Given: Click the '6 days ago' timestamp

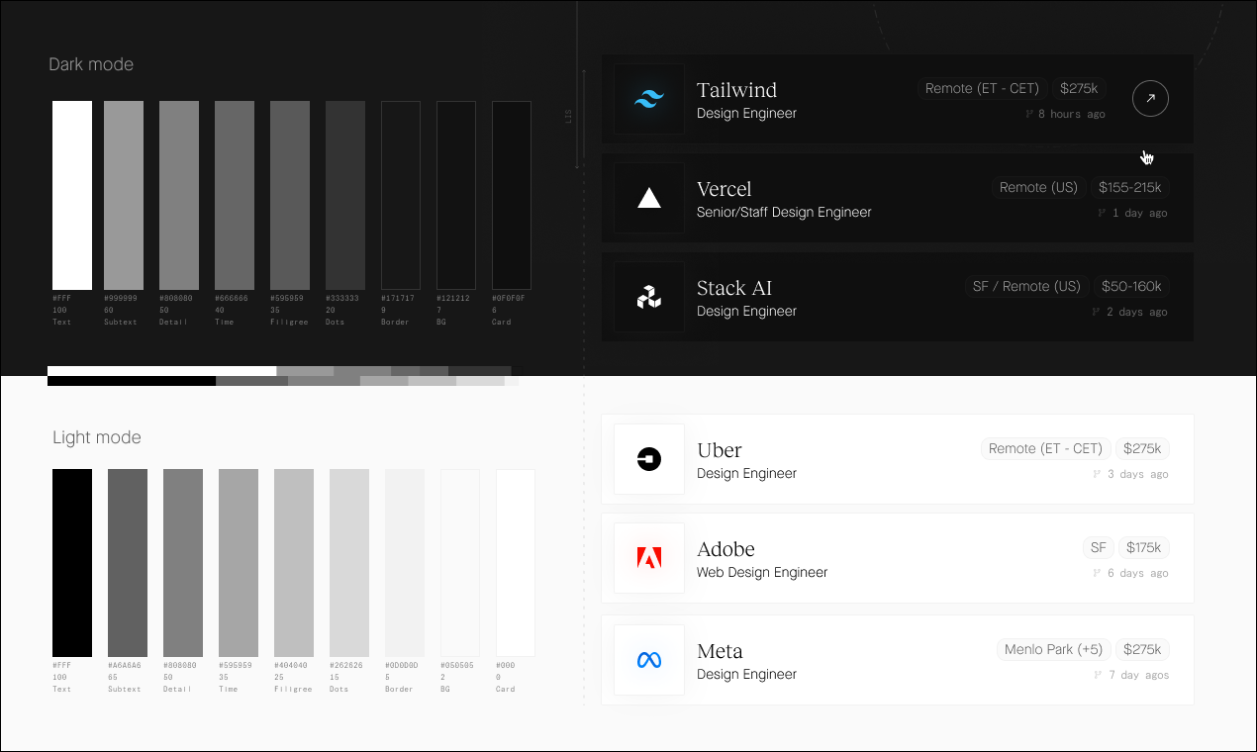Looking at the screenshot, I should pos(1138,573).
